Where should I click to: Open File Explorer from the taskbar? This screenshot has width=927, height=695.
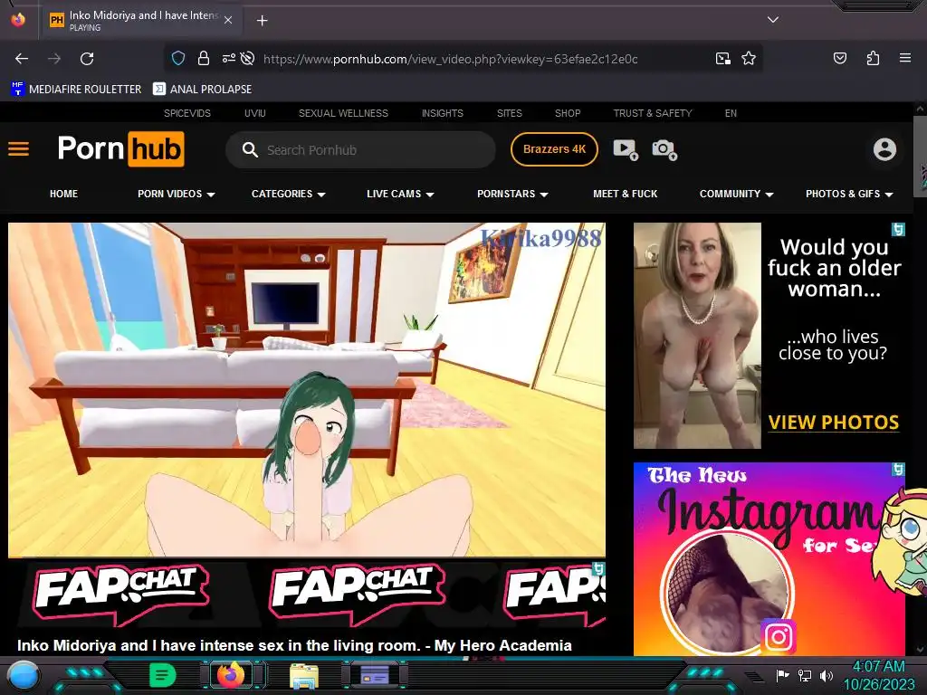point(304,675)
